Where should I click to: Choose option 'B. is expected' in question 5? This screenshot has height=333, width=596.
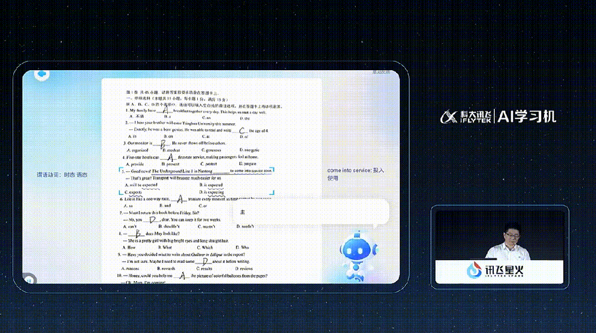pos(211,185)
